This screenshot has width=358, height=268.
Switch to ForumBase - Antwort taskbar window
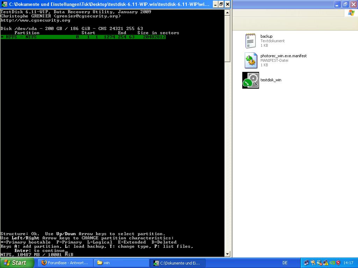[x=65, y=263]
